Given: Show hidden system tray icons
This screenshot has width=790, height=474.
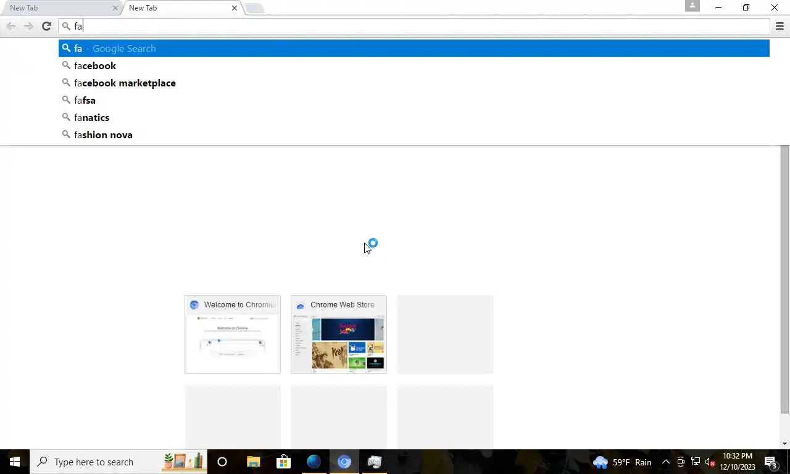Looking at the screenshot, I should (x=665, y=462).
